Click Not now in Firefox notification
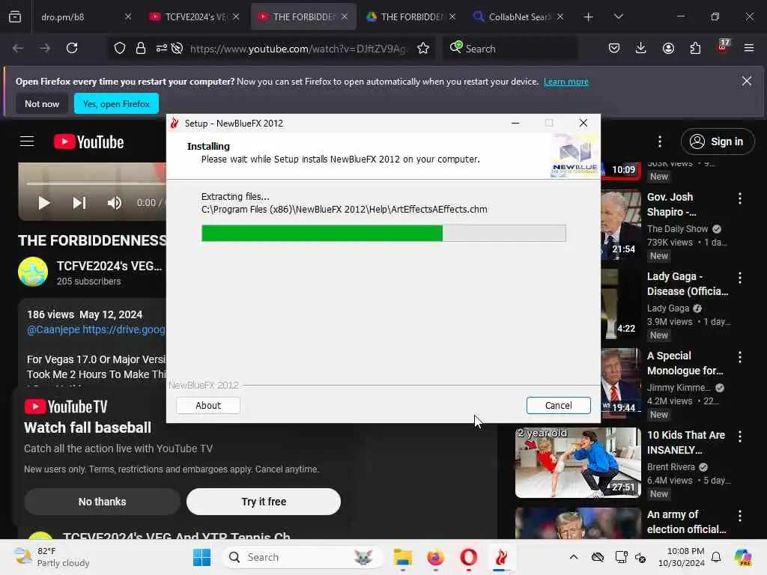Image resolution: width=767 pixels, height=575 pixels. click(x=42, y=103)
